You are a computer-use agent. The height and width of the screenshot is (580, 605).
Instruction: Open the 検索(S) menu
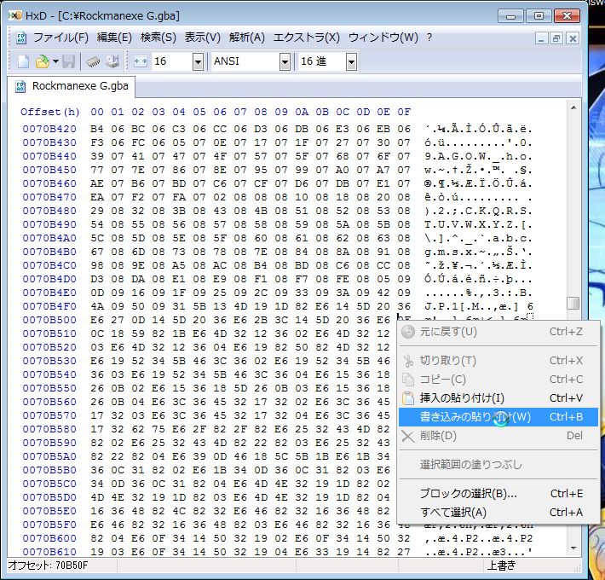point(158,38)
